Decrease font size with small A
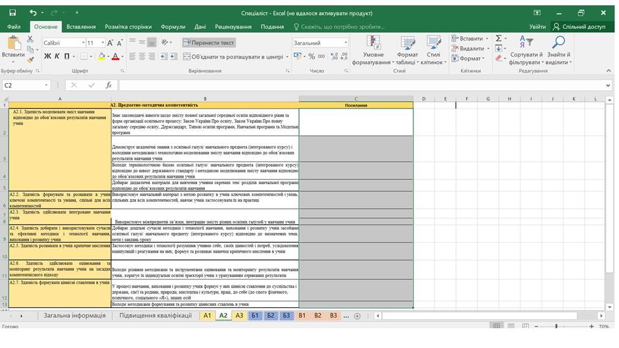Screen dimensions: 619x348 coord(119,43)
